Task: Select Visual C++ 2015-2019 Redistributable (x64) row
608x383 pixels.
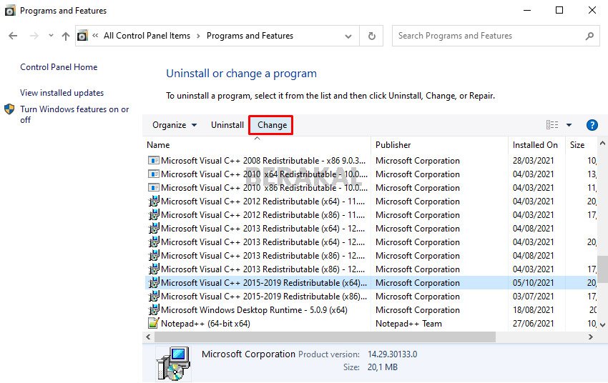Action: 371,283
